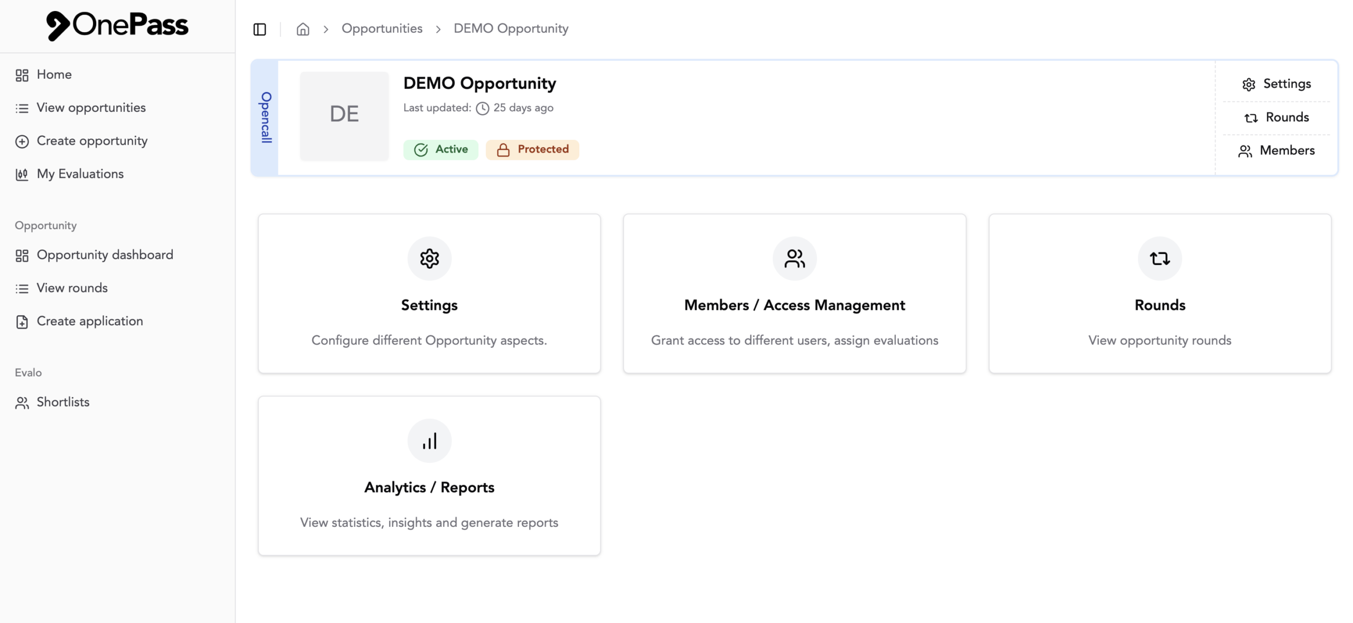The width and height of the screenshot is (1353, 623).
Task: Click the View opportunities list icon
Action: 22,108
